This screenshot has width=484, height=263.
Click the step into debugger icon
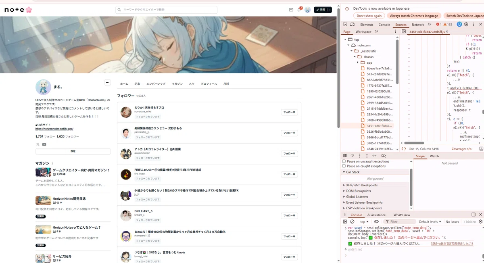click(359, 156)
